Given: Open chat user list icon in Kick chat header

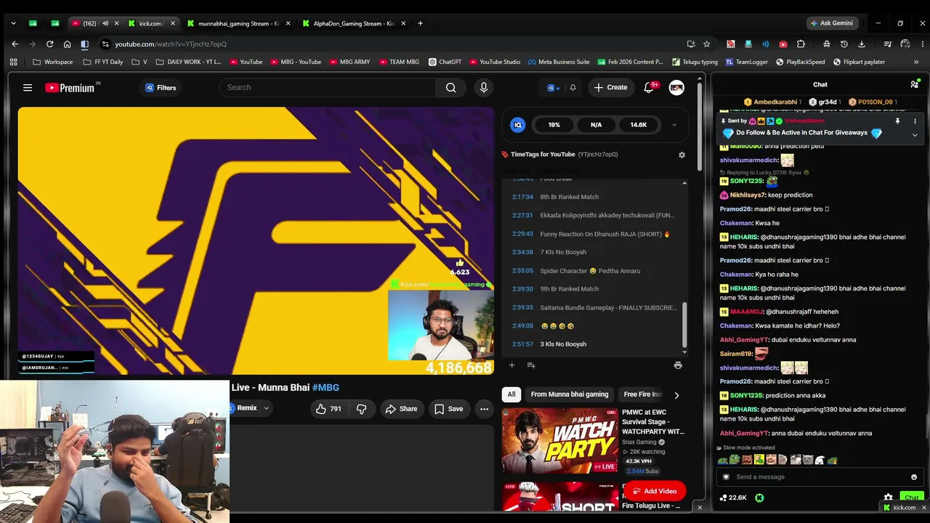Looking at the screenshot, I should point(914,84).
